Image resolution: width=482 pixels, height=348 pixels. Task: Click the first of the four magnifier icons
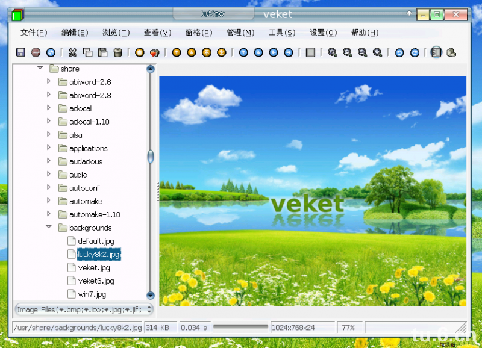tap(333, 52)
